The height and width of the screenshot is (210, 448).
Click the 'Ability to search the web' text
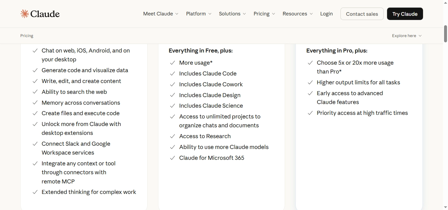74,92
